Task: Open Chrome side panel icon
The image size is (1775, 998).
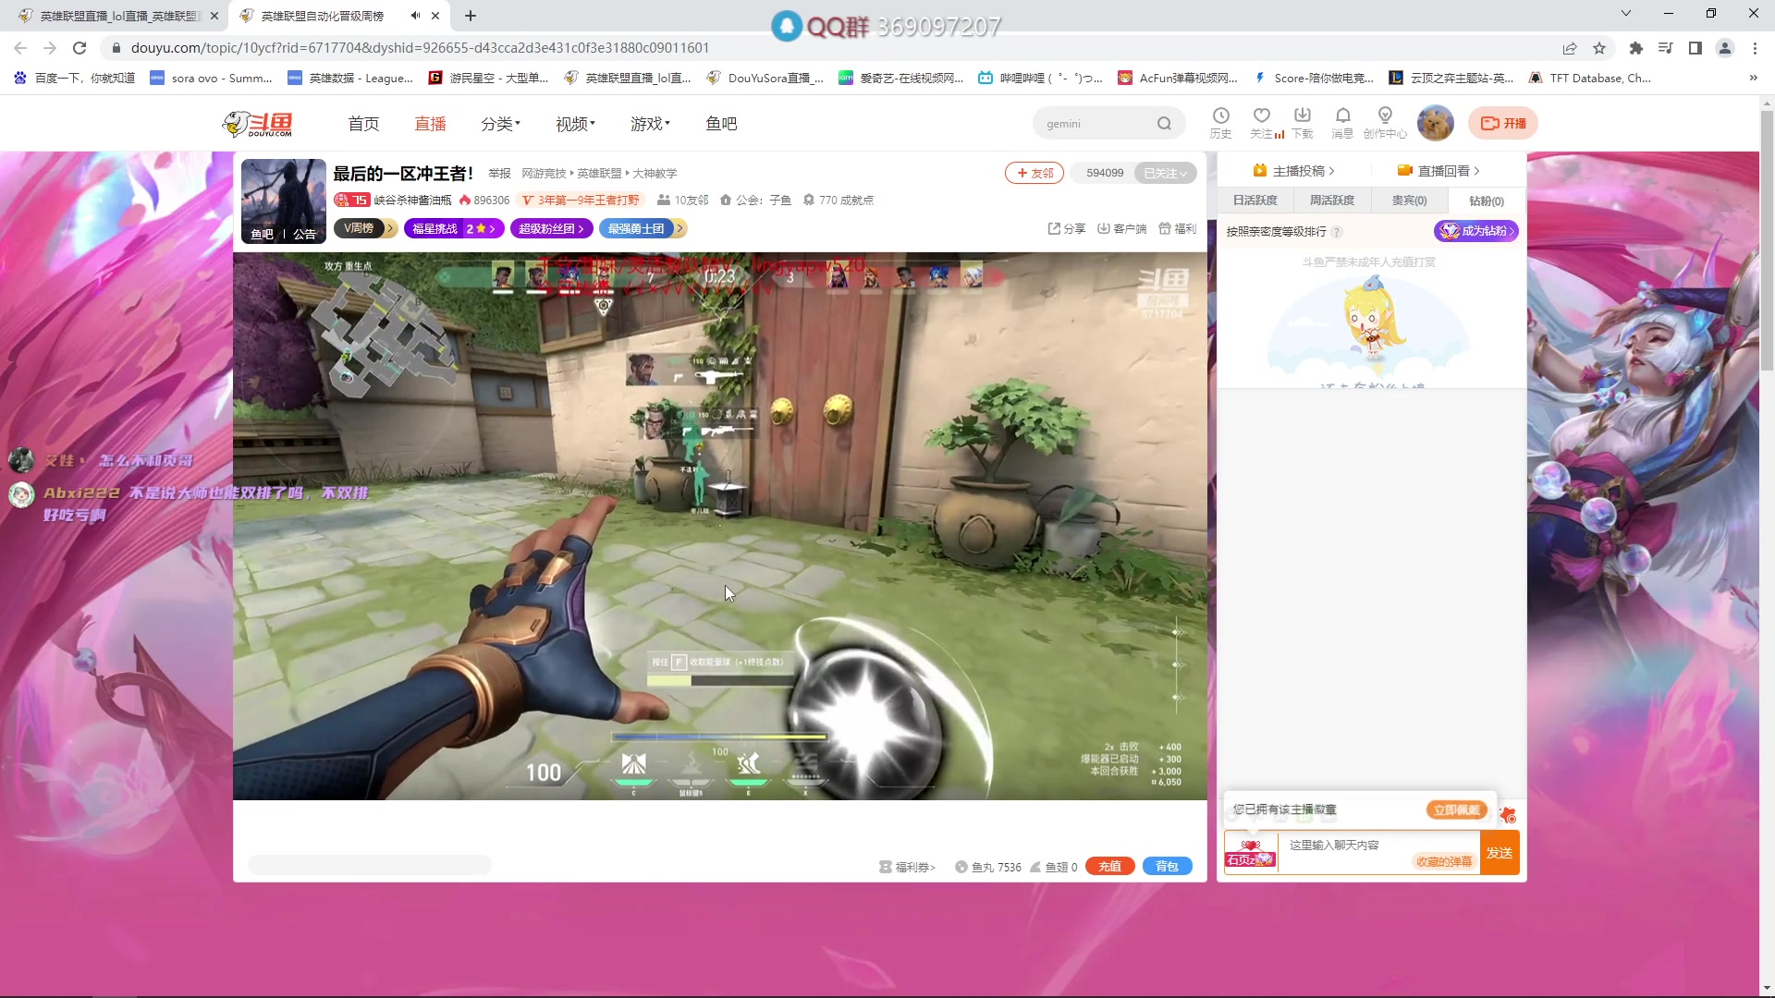Action: pos(1695,48)
